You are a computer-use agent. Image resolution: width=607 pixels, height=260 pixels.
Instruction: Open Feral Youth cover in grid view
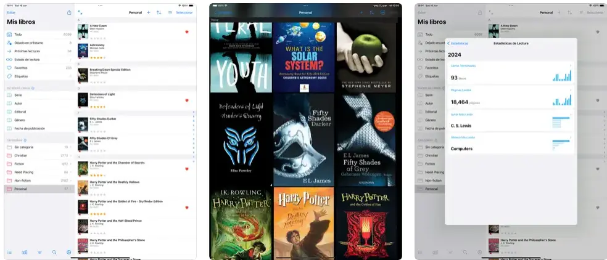click(241, 57)
